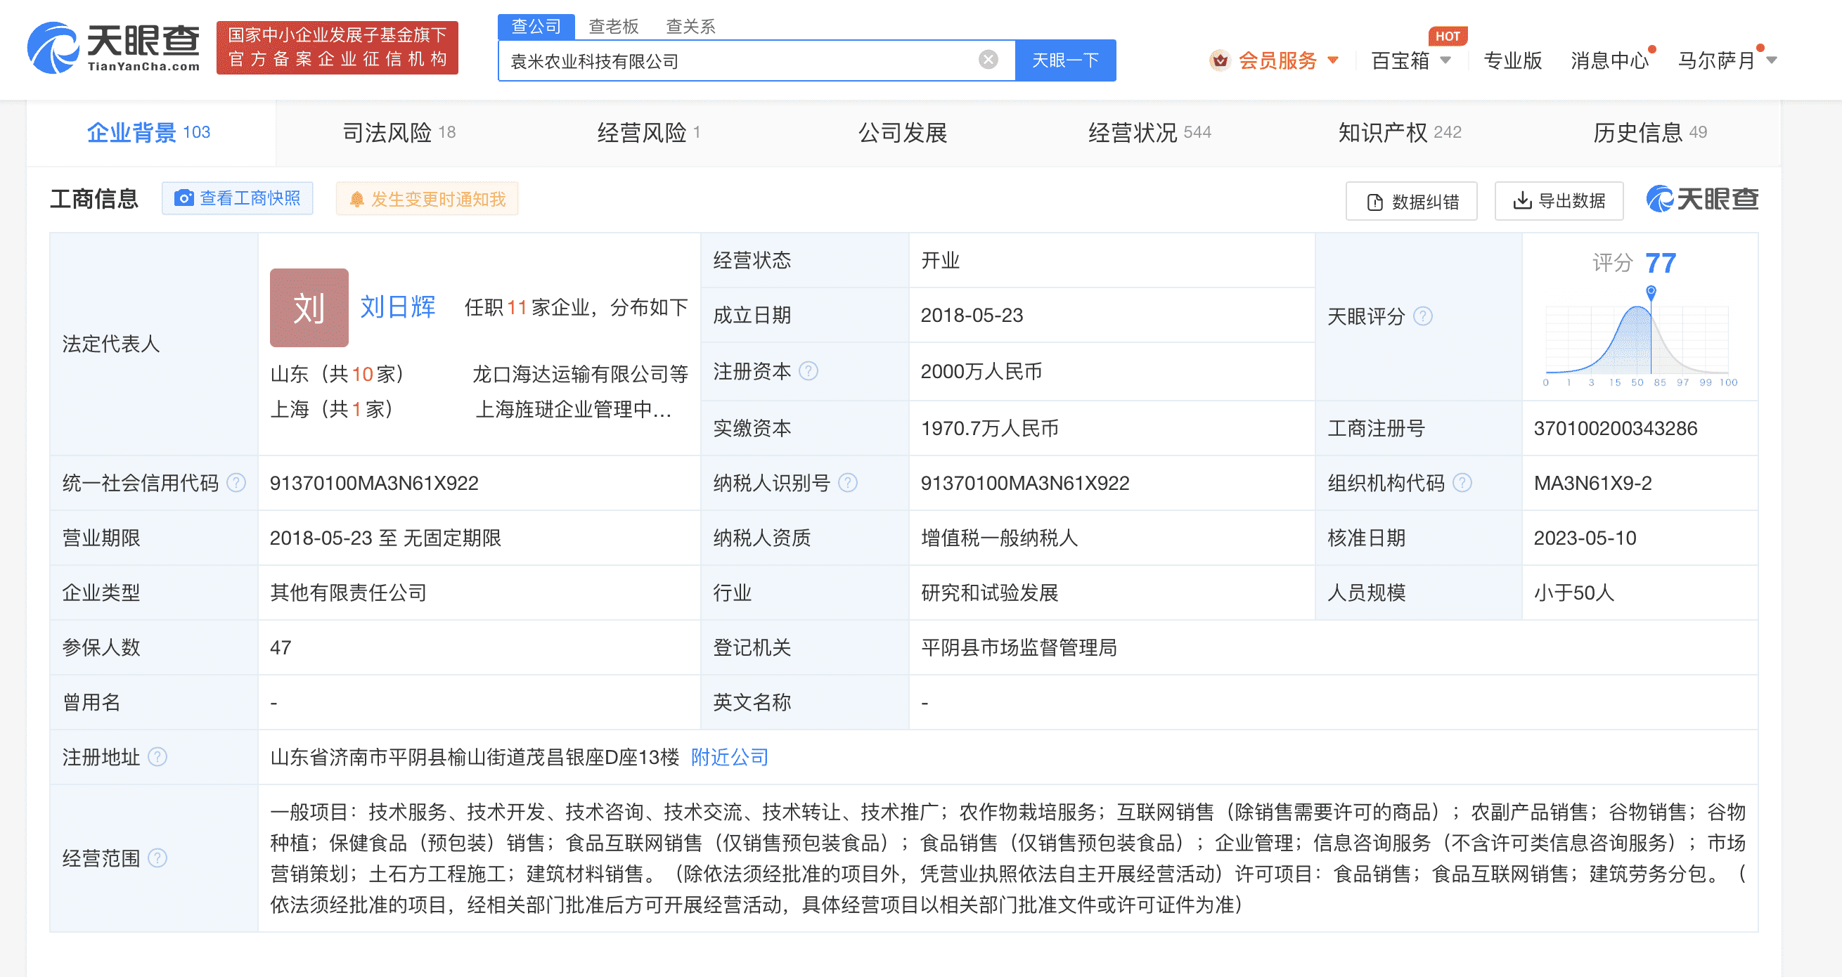
Task: Click staff size 小于50人
Action: (1573, 593)
